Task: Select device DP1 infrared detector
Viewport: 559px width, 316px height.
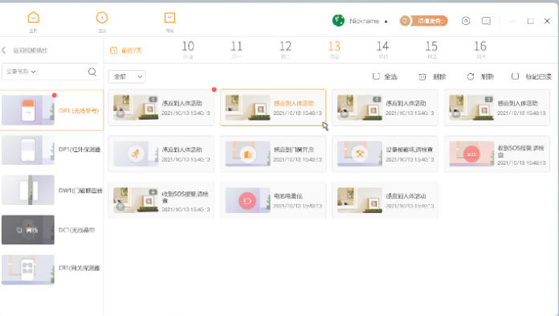Action: [51, 150]
